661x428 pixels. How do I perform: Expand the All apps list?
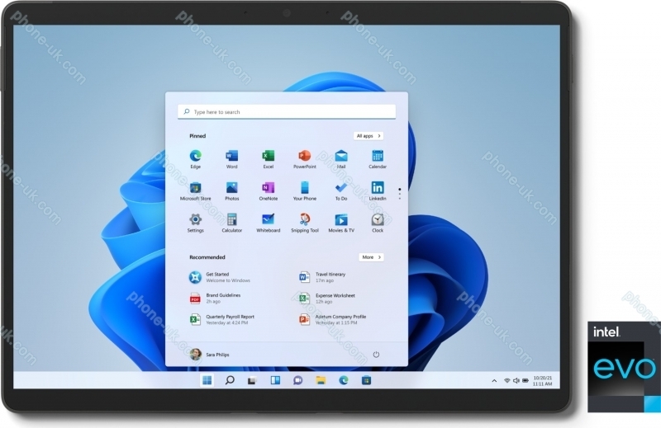(368, 136)
